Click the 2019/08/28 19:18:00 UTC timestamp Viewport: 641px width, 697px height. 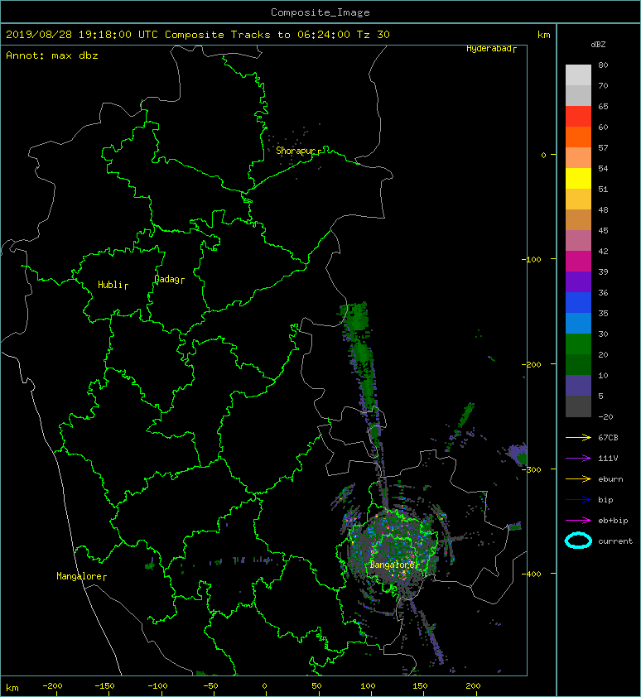point(81,35)
